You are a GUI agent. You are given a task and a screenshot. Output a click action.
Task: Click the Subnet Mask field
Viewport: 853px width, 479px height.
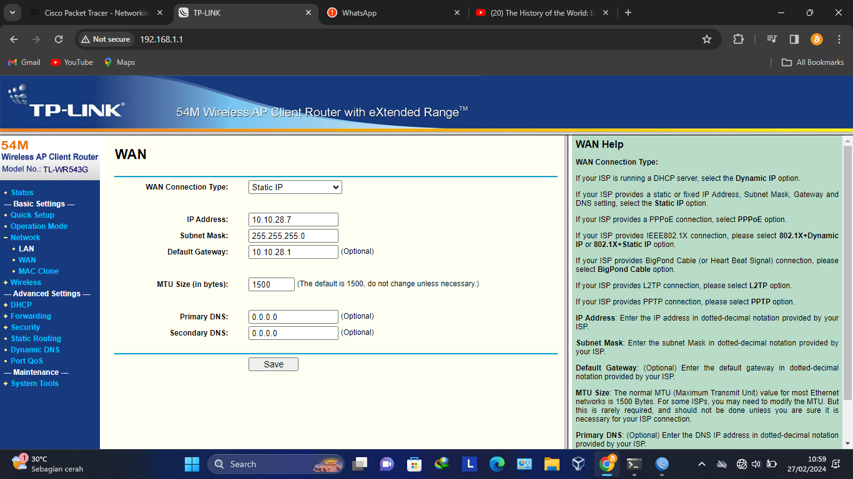(x=293, y=236)
